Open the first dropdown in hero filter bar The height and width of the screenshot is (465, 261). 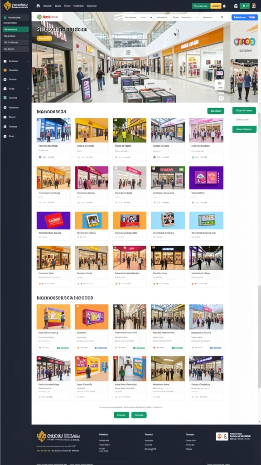coord(139,18)
